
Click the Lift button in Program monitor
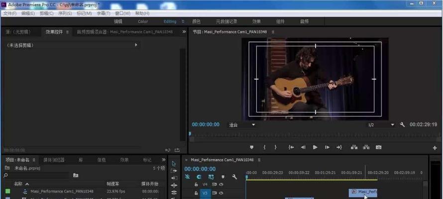(x=354, y=147)
